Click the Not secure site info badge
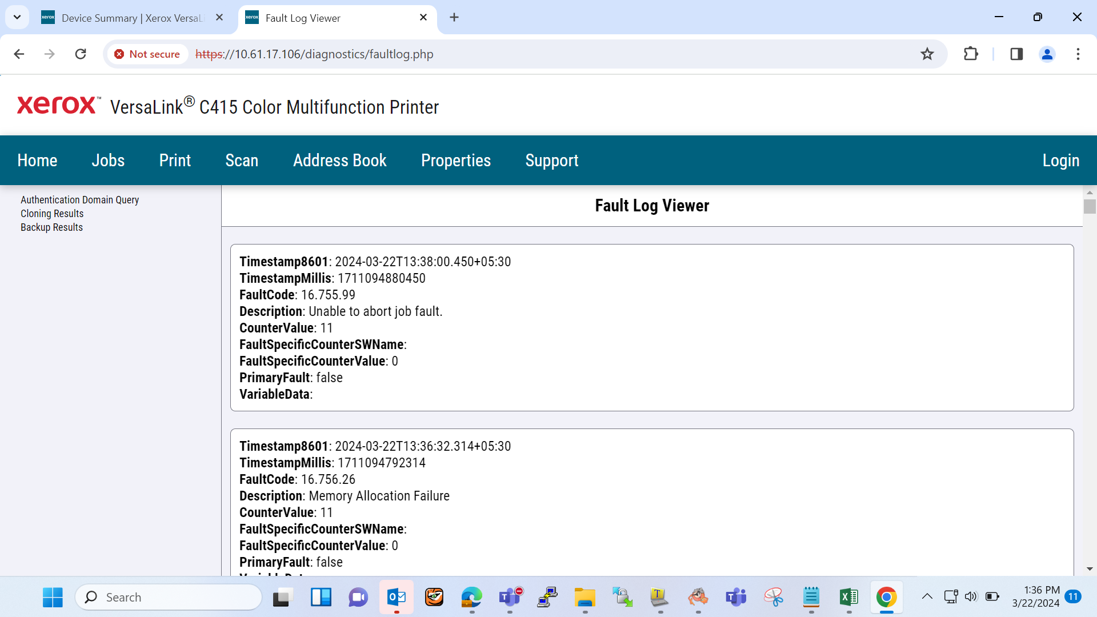Viewport: 1097px width, 617px height. click(147, 54)
